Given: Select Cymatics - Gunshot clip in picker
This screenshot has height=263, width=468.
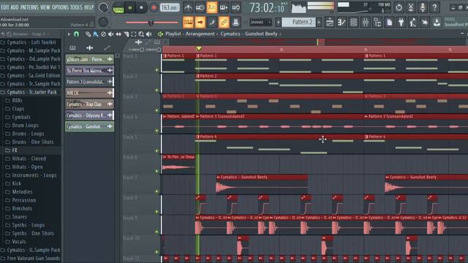Looking at the screenshot, I should (89, 126).
